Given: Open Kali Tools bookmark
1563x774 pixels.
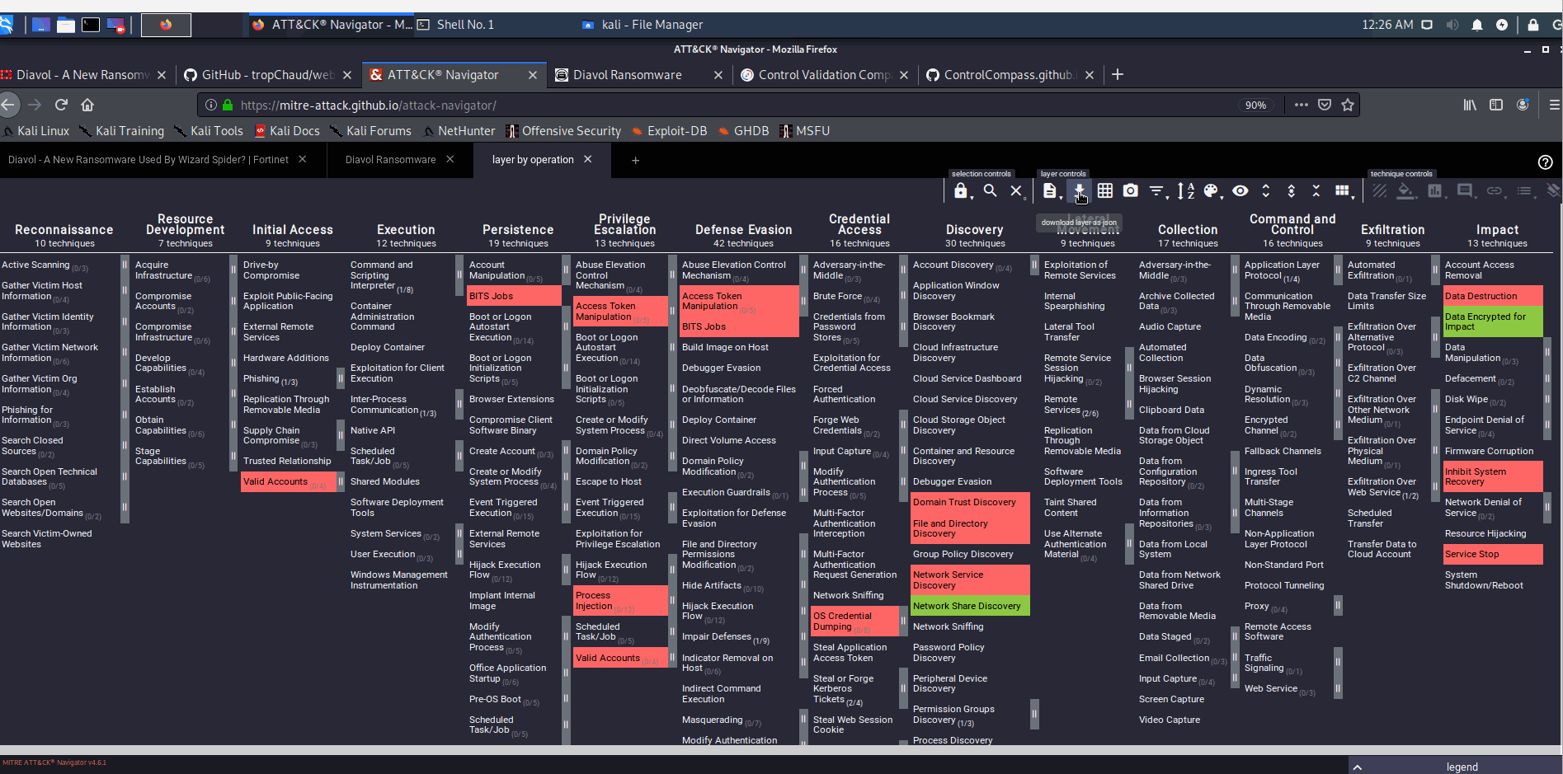Looking at the screenshot, I should [x=209, y=131].
